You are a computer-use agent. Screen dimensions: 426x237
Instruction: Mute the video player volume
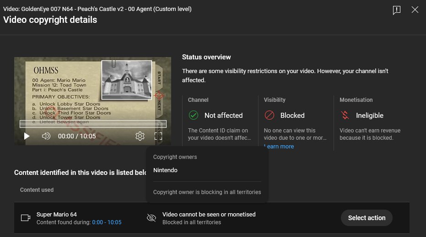[46, 136]
